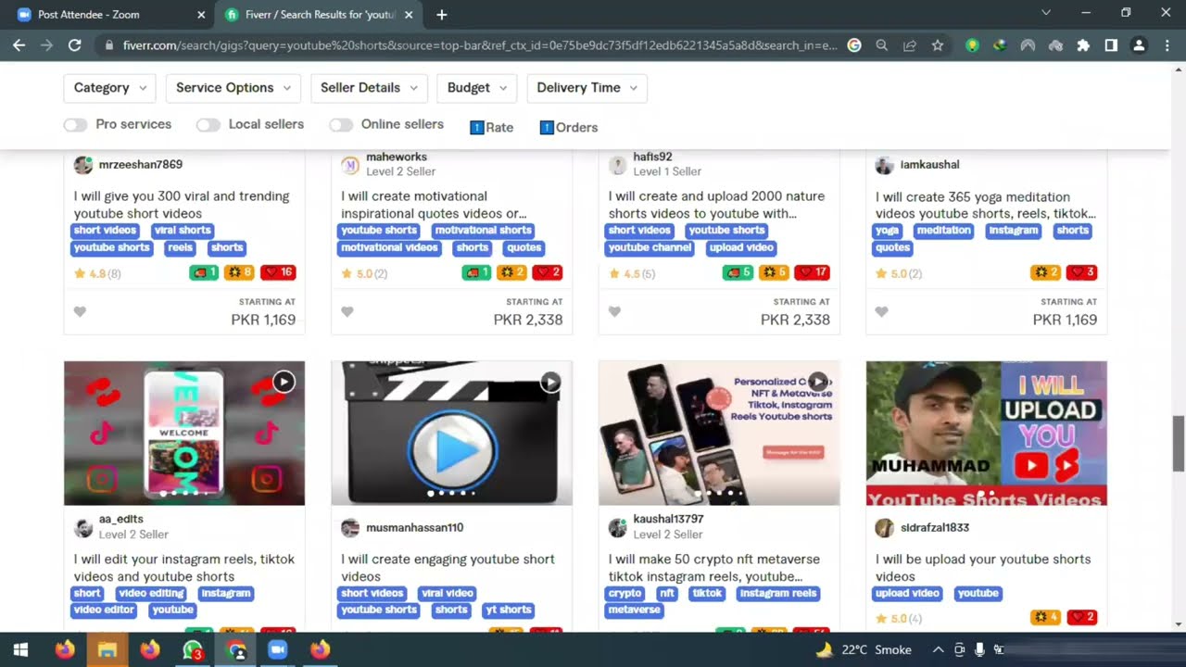Viewport: 1186px width, 667px height.
Task: Click 'video editing' tag on aa_edits gig
Action: click(151, 593)
